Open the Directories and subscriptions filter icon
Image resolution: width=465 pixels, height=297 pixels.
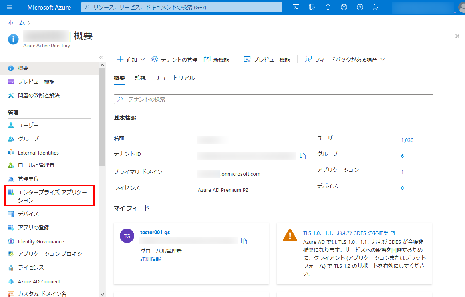(312, 7)
